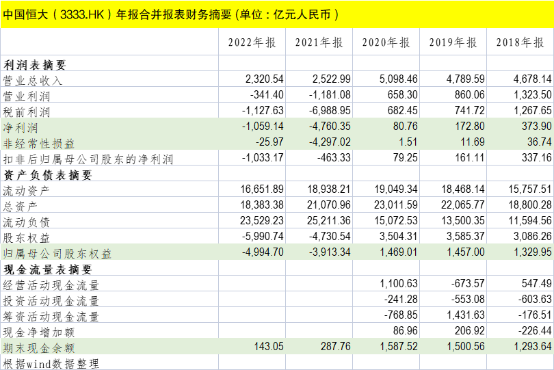Select the 归属母公司股东权益 row label
This screenshot has height=370, width=554.
tap(57, 254)
